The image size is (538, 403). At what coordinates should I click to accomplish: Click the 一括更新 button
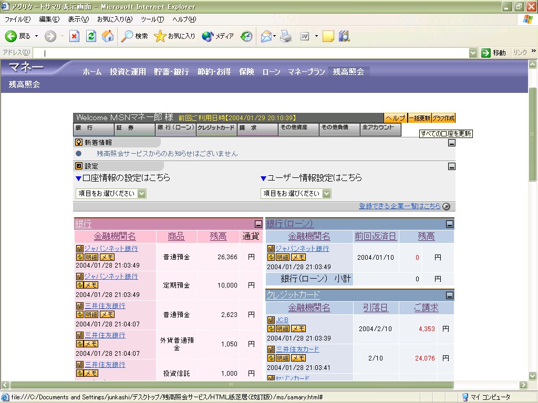pos(420,118)
